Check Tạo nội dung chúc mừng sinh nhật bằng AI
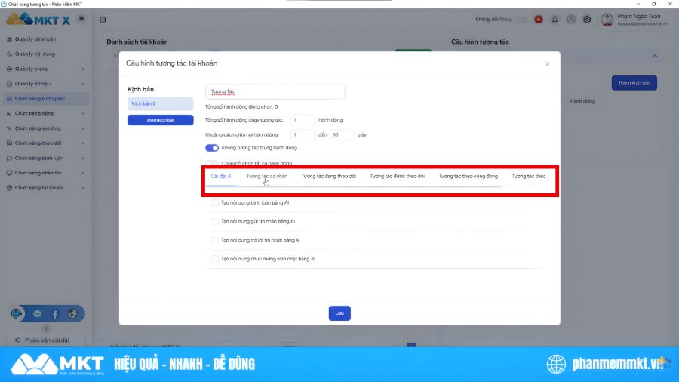Viewport: 679px width, 382px height. [215, 259]
